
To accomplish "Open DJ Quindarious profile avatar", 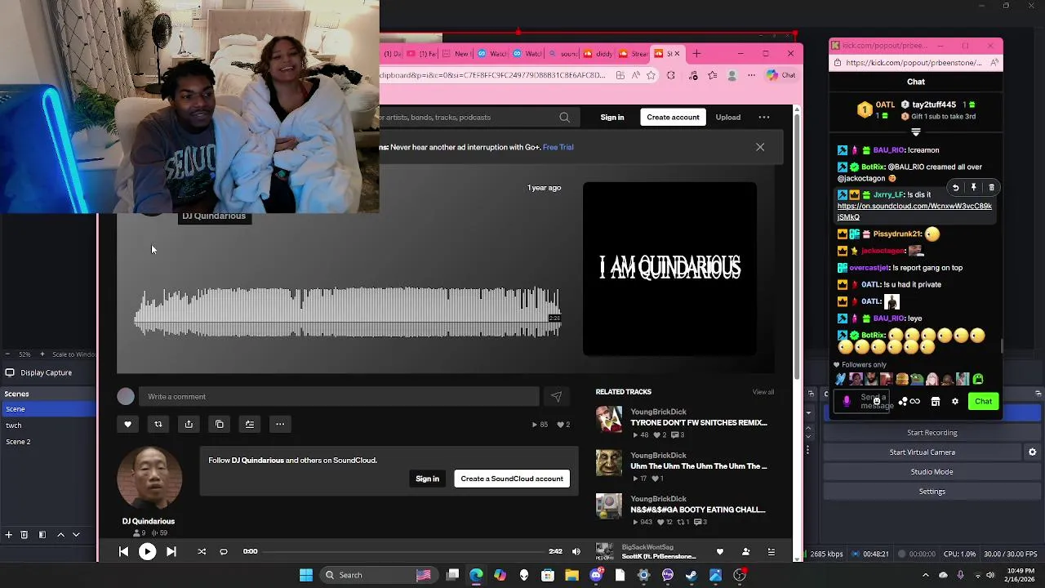I will click(149, 478).
